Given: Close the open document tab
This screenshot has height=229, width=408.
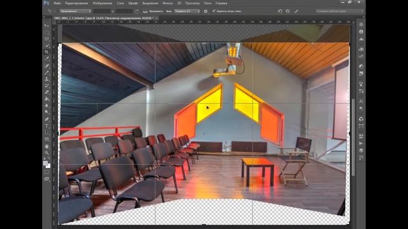Looking at the screenshot, I should click(156, 18).
